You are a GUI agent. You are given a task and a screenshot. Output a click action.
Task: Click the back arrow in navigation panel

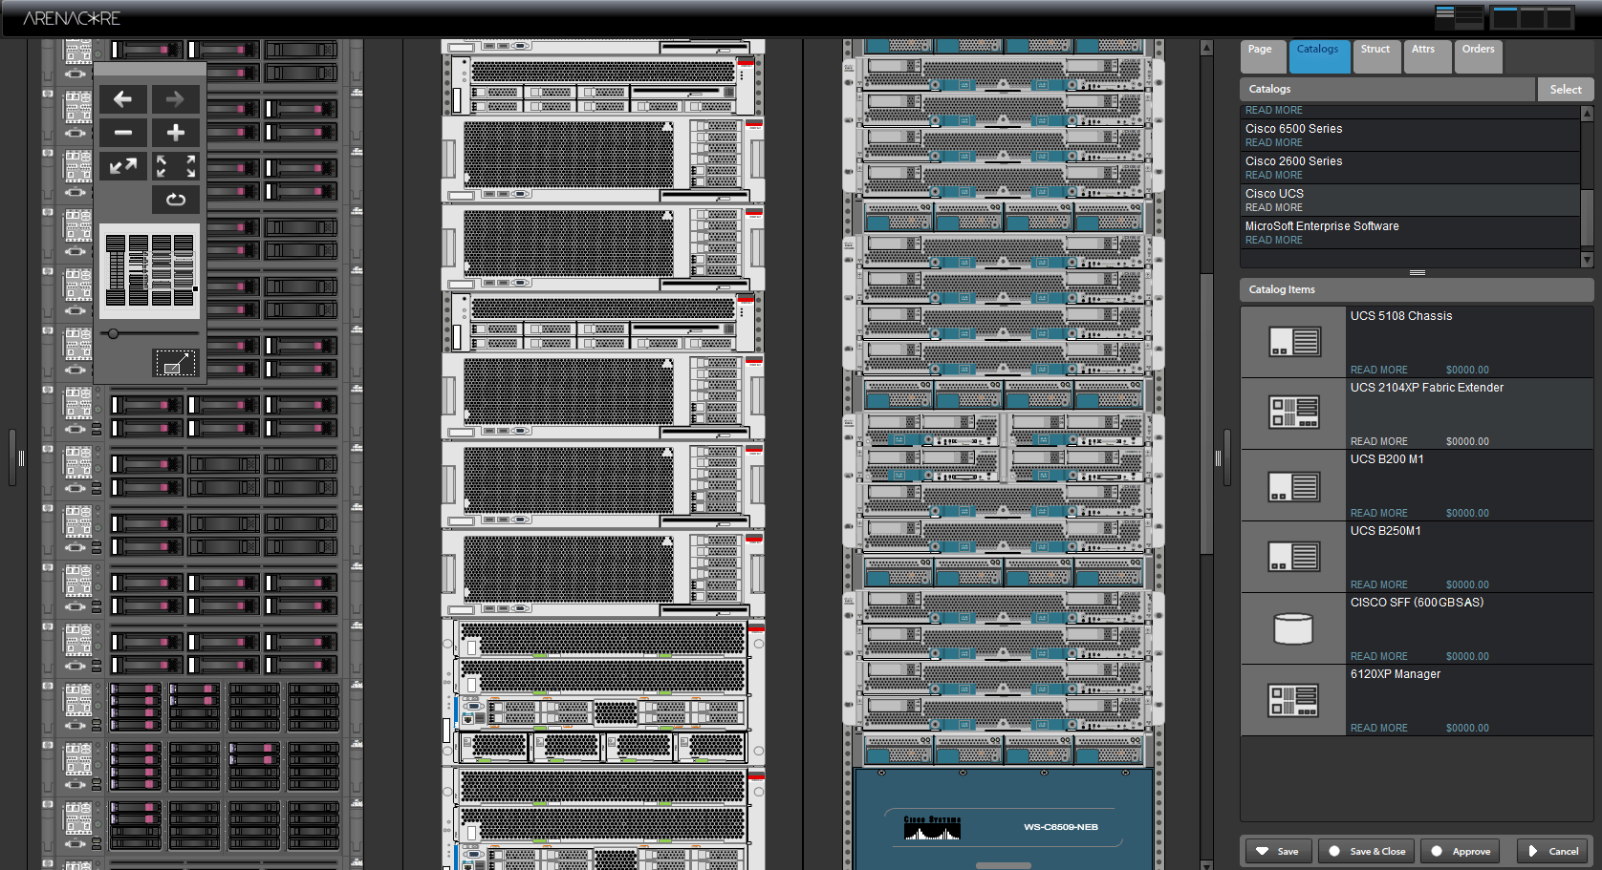[x=123, y=99]
